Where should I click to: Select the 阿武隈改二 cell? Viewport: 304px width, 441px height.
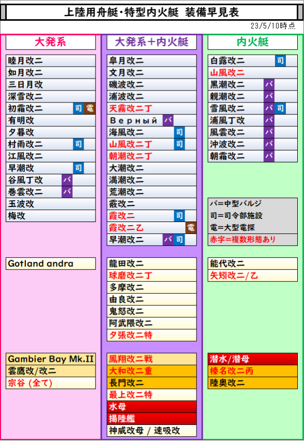151,323
